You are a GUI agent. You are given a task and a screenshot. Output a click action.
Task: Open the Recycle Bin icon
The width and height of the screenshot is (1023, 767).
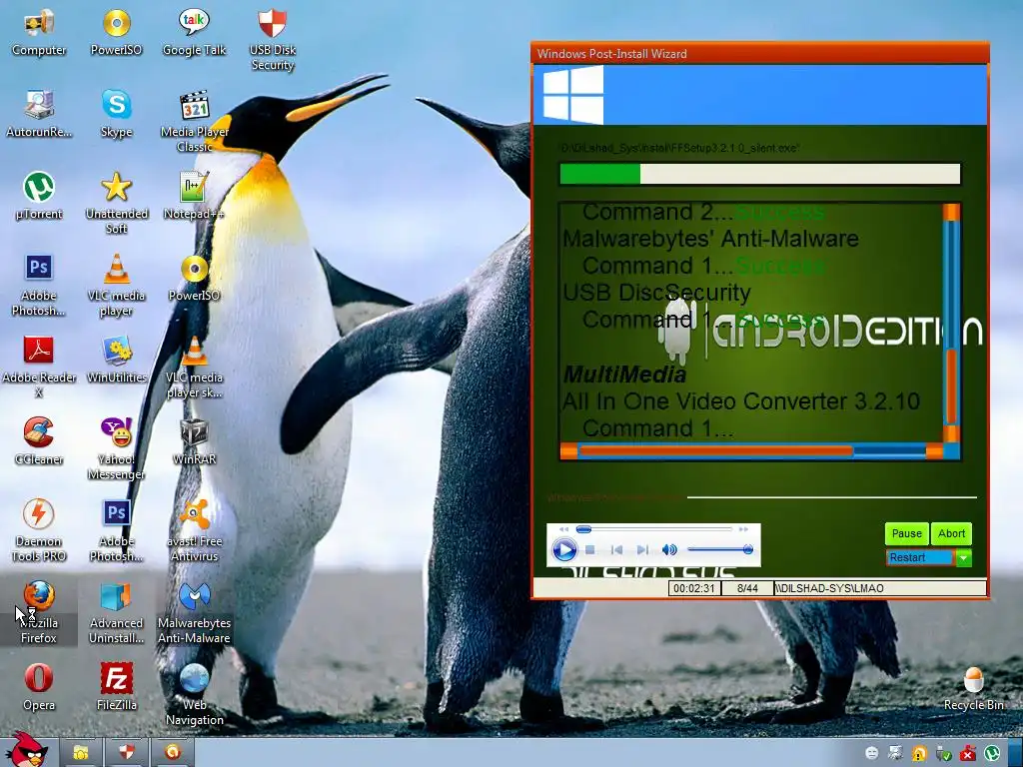973,688
